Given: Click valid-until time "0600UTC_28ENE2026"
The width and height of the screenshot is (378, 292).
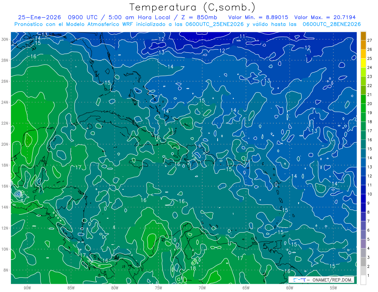Looking at the screenshot, I should (x=331, y=24).
